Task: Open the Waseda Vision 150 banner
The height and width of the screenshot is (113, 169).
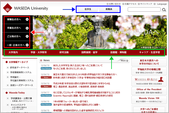Action: pyautogui.click(x=149, y=100)
